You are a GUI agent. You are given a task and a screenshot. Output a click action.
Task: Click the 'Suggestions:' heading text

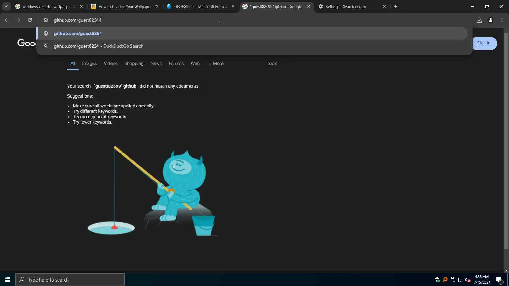click(x=80, y=96)
